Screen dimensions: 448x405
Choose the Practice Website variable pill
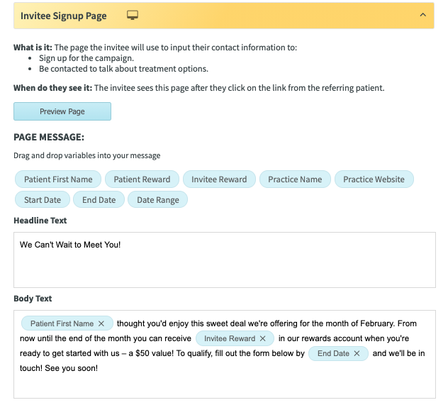[374, 179]
